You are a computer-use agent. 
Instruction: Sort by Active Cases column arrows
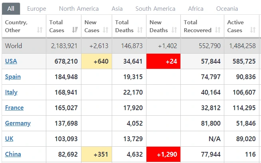pos(253,30)
